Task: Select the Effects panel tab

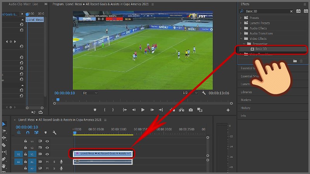Action: 245,4
